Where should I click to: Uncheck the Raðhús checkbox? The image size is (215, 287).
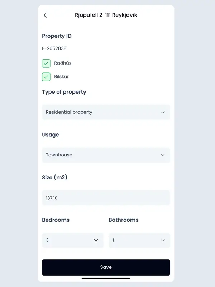tap(46, 63)
